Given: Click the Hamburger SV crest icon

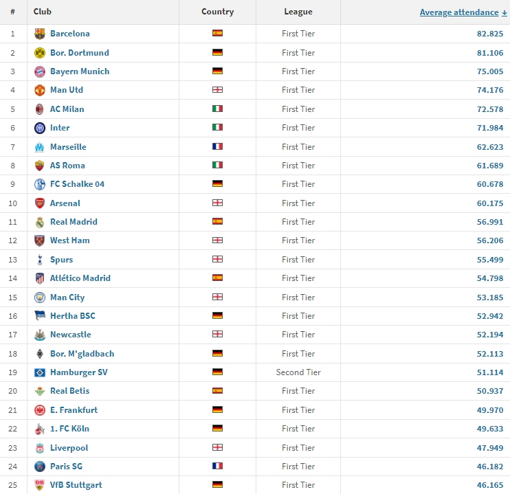Looking at the screenshot, I should (x=40, y=372).
